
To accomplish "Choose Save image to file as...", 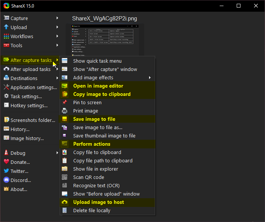I will coord(97,127).
